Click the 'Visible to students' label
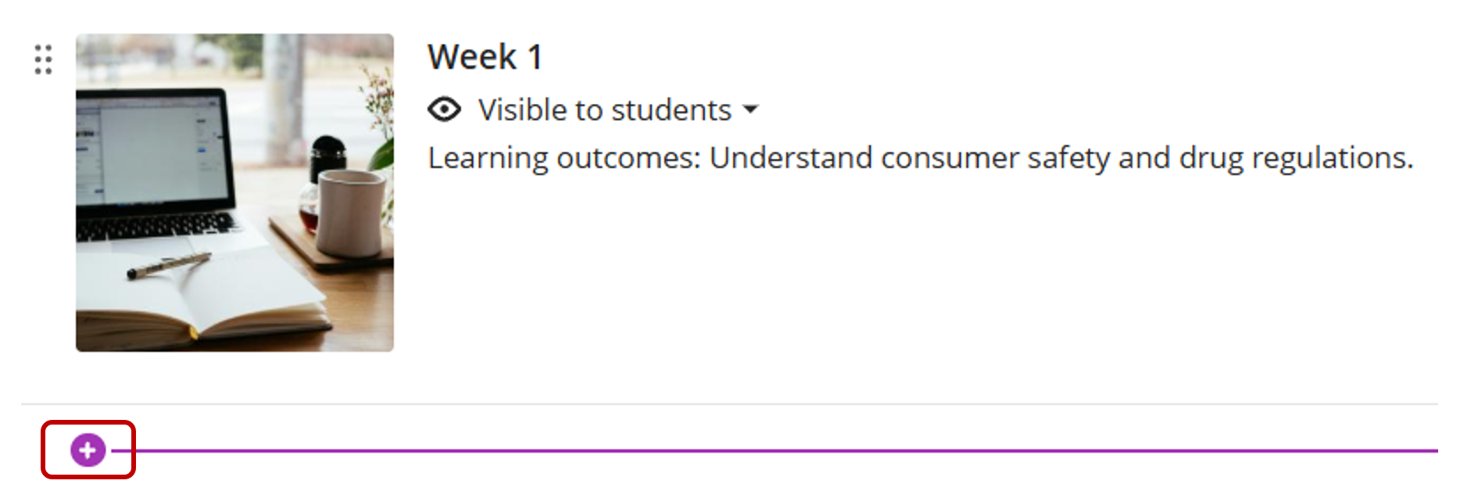The width and height of the screenshot is (1478, 502). click(x=604, y=110)
